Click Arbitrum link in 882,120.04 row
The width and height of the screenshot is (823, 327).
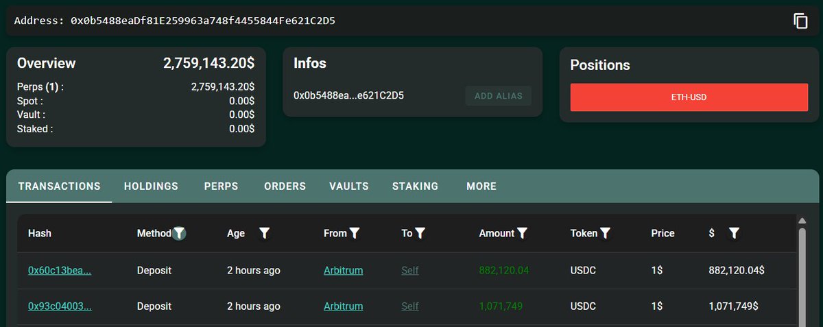tap(343, 270)
